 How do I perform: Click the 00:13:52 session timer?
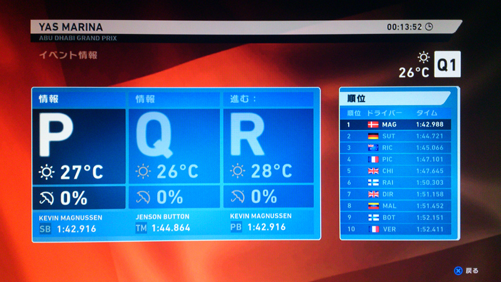405,27
